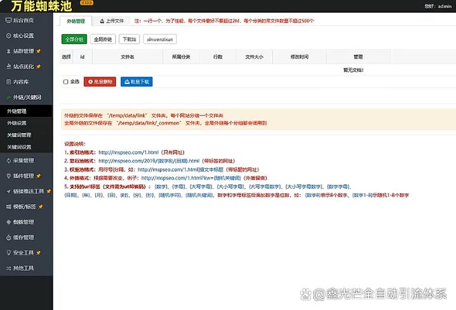This screenshot has height=310, width=456.
Task: Click the 缓存管理 icon in sidebar
Action: tap(7, 237)
